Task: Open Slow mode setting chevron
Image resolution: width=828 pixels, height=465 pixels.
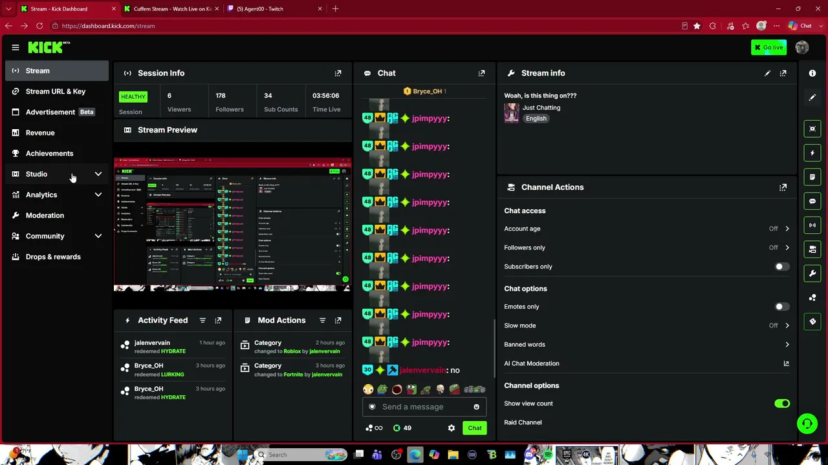Action: tap(787, 325)
